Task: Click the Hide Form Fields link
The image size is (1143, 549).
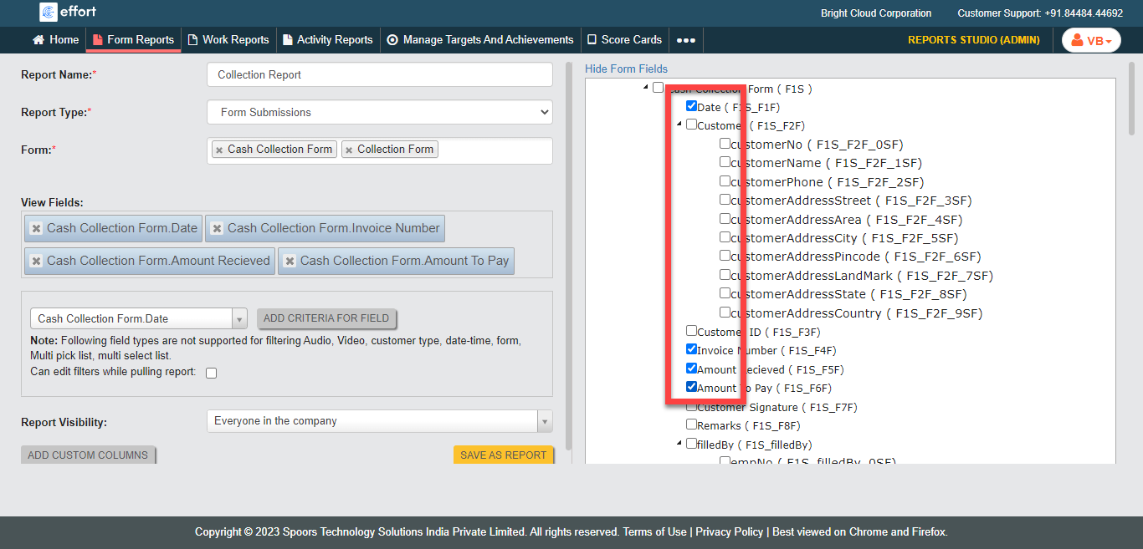Action: tap(626, 69)
